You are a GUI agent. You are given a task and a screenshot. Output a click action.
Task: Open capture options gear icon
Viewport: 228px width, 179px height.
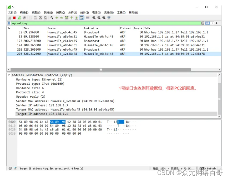[x=24, y=18]
